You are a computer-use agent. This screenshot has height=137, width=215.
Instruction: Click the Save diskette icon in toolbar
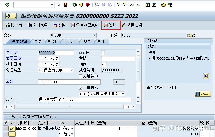click(x=65, y=5)
